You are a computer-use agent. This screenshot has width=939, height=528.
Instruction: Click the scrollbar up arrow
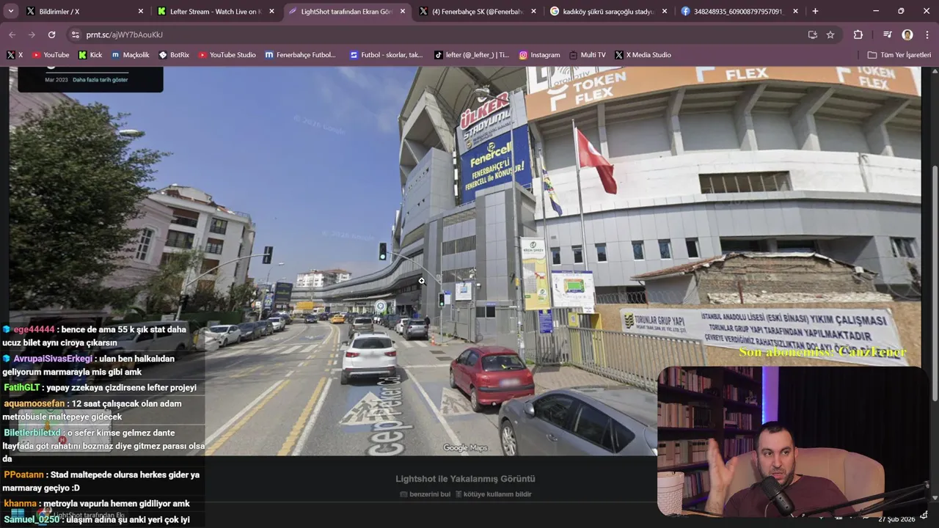click(934, 71)
